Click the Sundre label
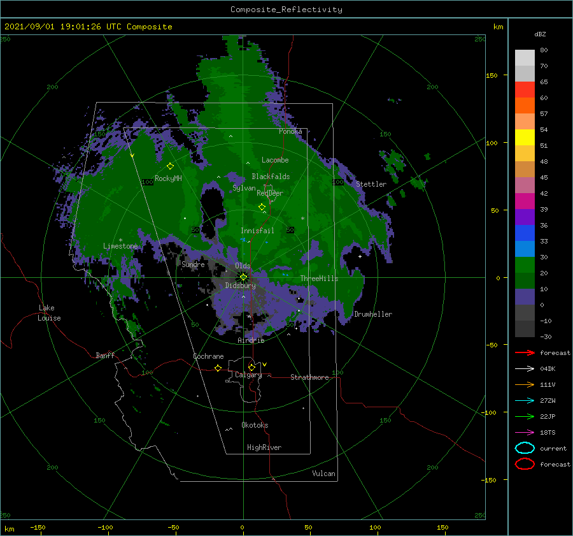 tap(193, 264)
